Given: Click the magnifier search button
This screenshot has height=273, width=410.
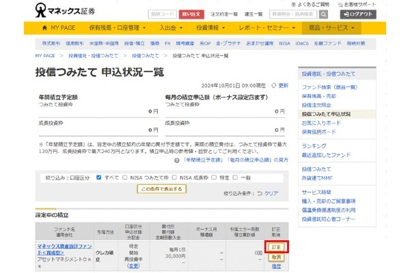Looking at the screenshot, I should tap(323, 14).
